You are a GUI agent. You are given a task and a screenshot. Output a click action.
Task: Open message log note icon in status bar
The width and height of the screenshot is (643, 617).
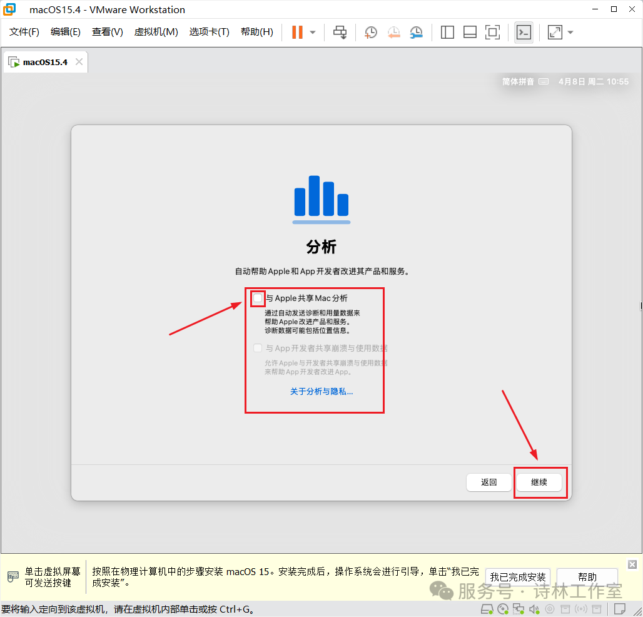tap(619, 609)
